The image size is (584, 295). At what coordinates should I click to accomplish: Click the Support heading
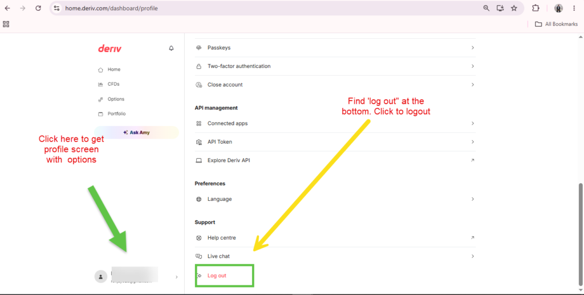tap(205, 223)
